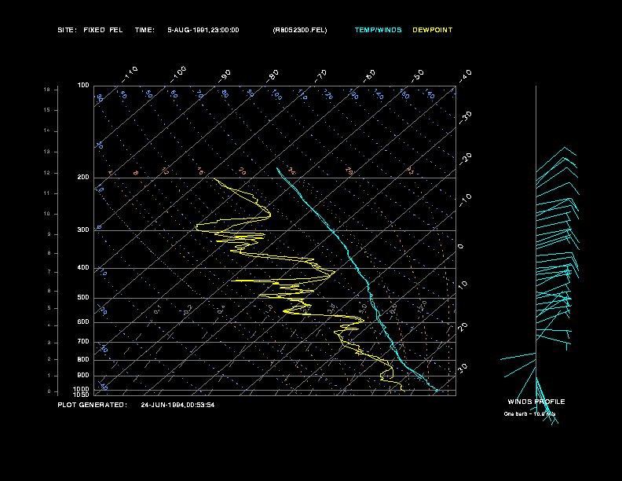Click the 100 pressure label at top
622x481 pixels.
pos(83,85)
